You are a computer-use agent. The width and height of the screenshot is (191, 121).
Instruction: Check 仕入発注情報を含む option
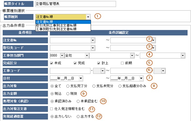pos(52,109)
